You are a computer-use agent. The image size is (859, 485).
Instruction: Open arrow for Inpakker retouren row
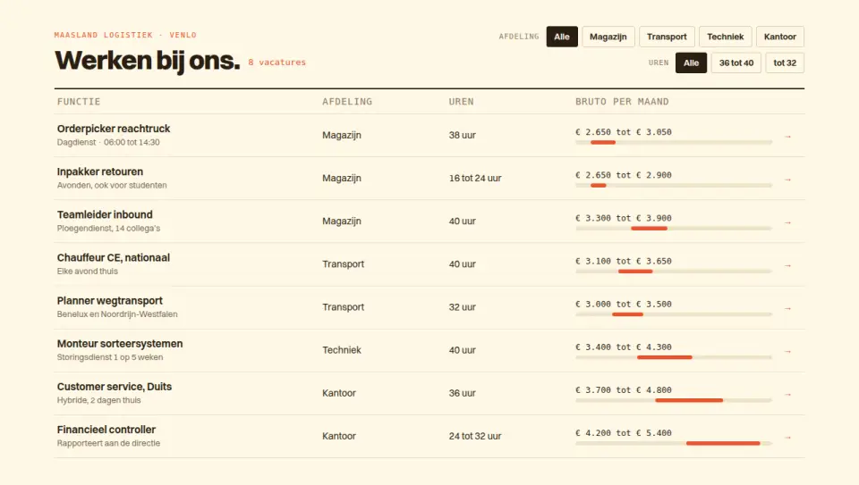tap(787, 180)
